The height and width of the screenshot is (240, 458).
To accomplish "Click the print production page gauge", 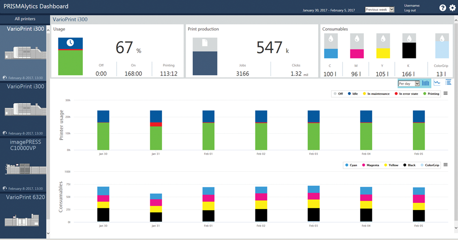I will click(205, 56).
